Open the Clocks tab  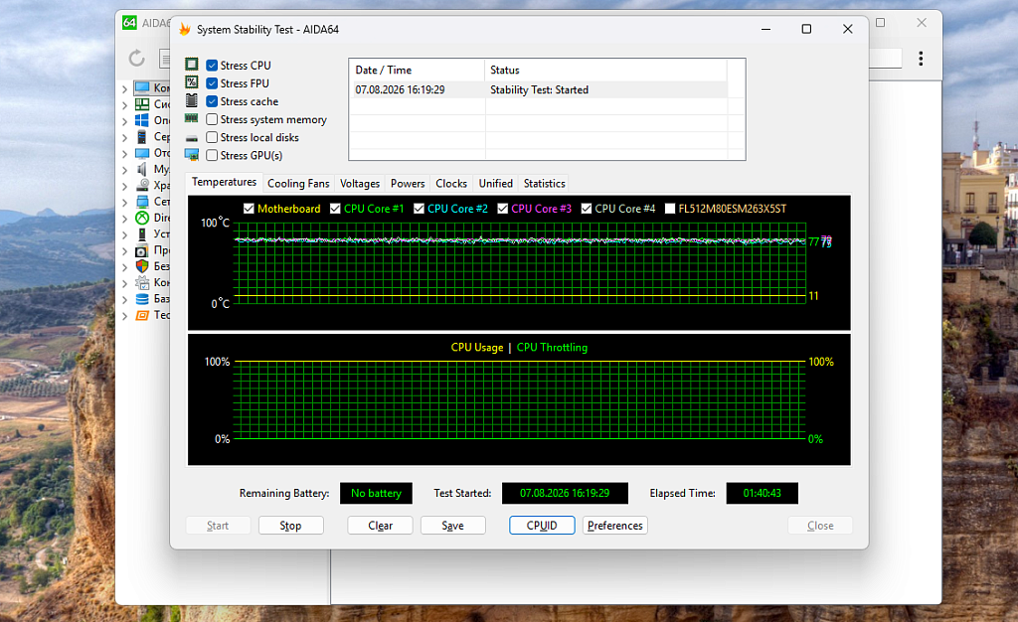[451, 184]
